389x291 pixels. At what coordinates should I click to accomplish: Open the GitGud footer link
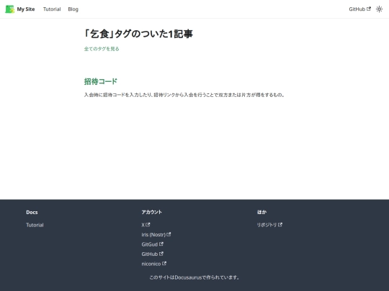click(150, 244)
